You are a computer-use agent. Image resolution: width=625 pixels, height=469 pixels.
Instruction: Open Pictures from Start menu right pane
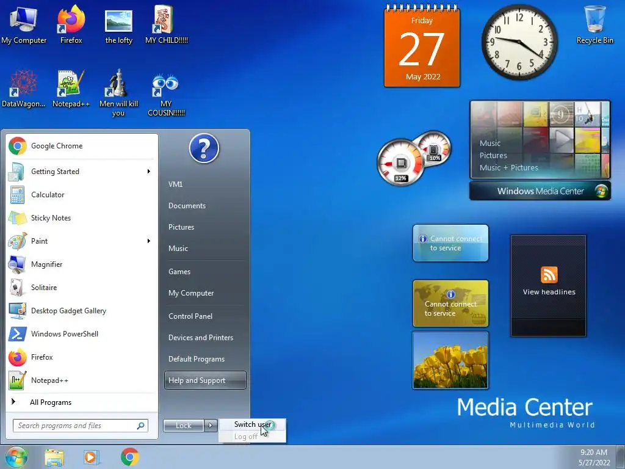click(x=205, y=227)
